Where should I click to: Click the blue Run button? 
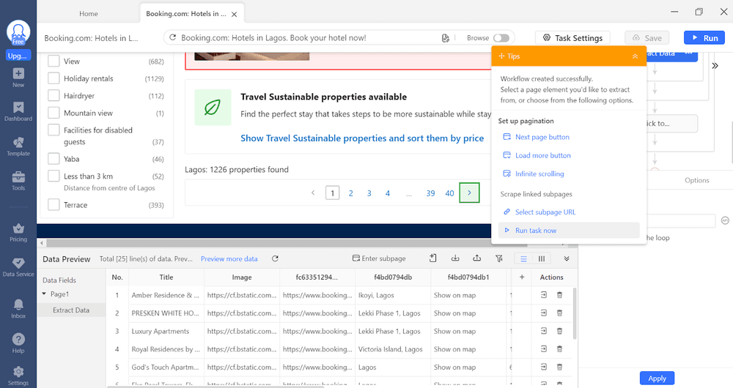click(704, 38)
